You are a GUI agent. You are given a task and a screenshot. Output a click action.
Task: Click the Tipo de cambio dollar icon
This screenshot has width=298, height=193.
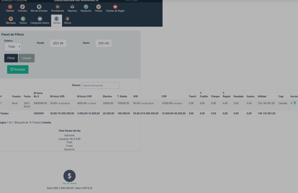69,176
